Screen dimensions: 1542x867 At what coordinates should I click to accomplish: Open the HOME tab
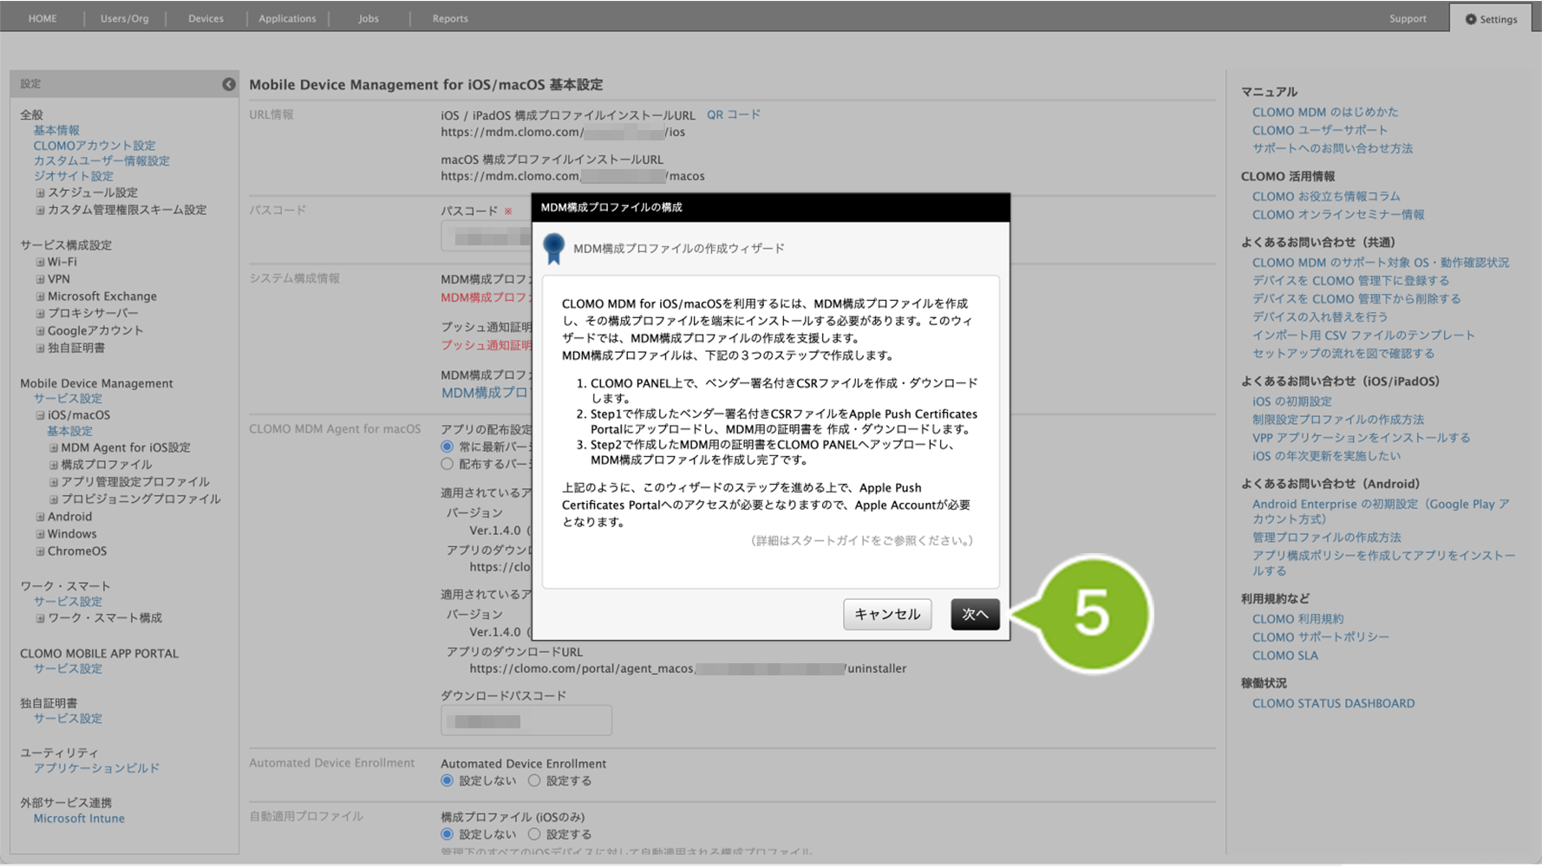click(42, 18)
